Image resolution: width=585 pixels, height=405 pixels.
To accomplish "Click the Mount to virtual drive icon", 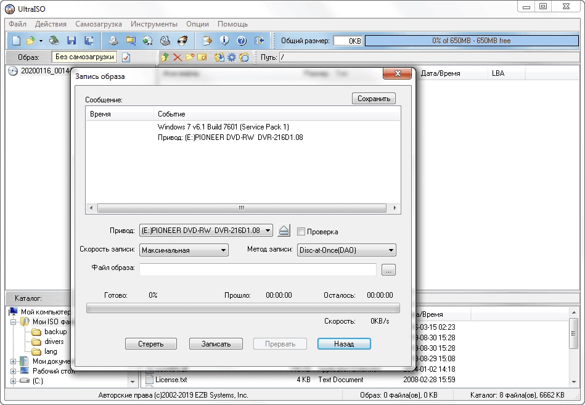I will [165, 41].
